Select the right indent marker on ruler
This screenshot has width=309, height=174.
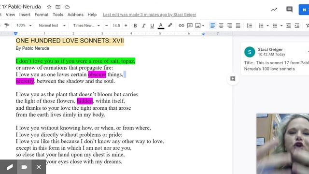point(203,34)
